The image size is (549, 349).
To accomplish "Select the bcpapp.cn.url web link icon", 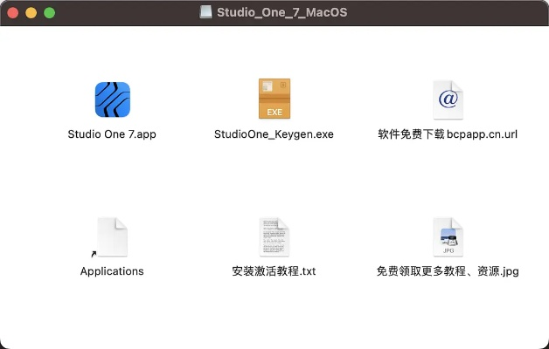I will pyautogui.click(x=448, y=100).
